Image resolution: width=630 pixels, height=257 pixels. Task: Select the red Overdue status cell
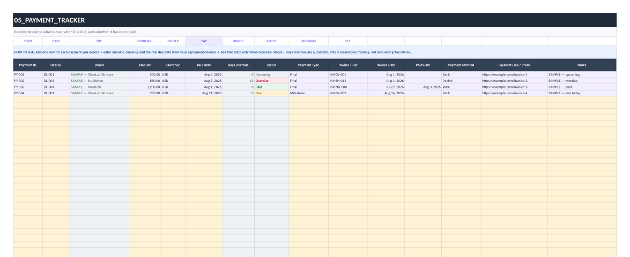point(272,81)
